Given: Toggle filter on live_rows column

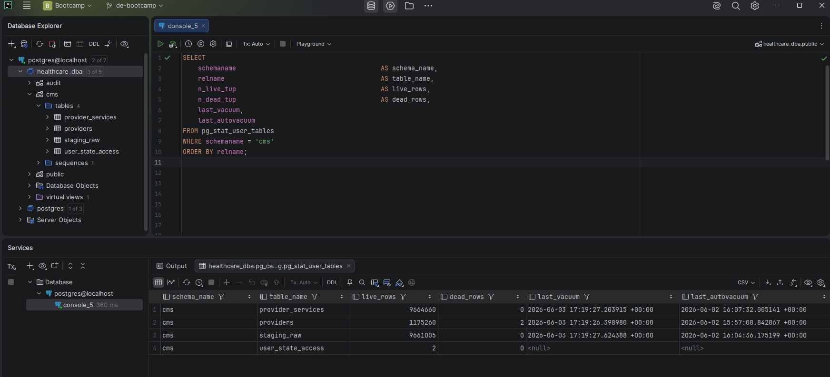Looking at the screenshot, I should click(x=403, y=297).
